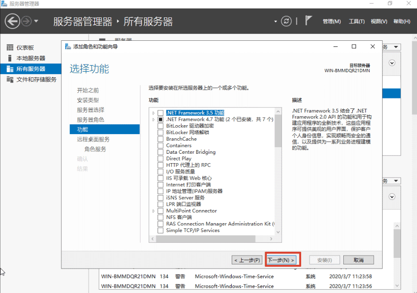
Task: Enable the BitLocker 驱动器加密 checkbox
Action: point(160,126)
